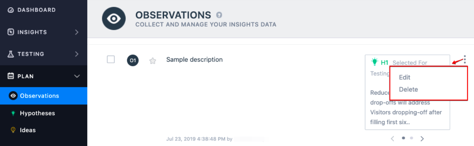This screenshot has width=474, height=146.
Task: Open Hypotheses in the sidebar
Action: coord(37,113)
